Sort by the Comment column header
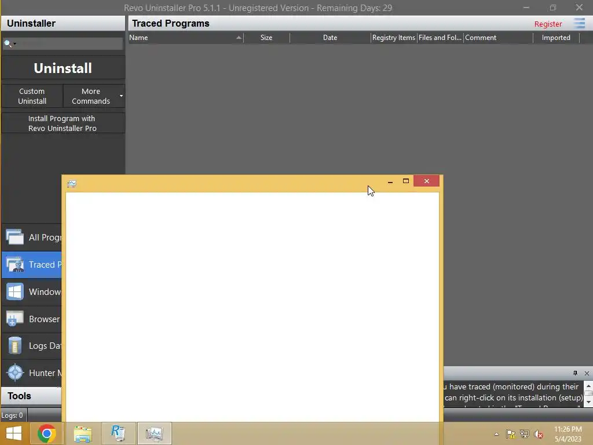The image size is (593, 445). click(498, 38)
